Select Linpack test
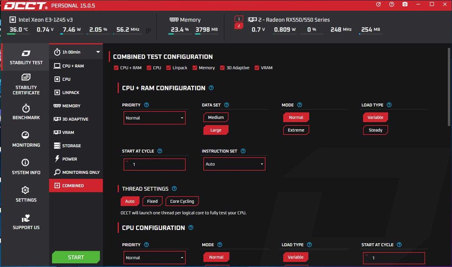This screenshot has width=452, height=267. (76, 93)
